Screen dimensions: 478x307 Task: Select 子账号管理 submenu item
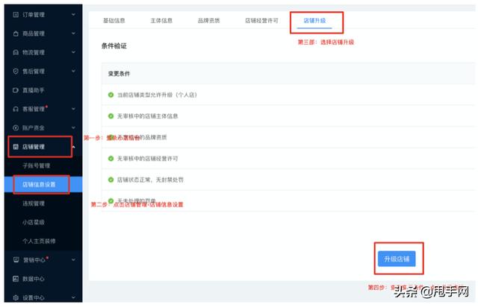point(36,165)
